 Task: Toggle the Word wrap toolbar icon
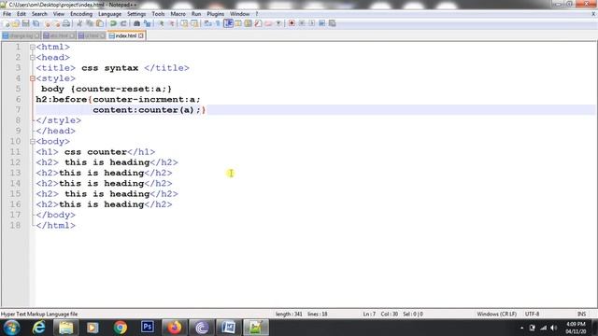pos(207,23)
